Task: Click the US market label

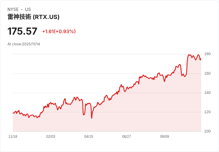Action: 28,9
